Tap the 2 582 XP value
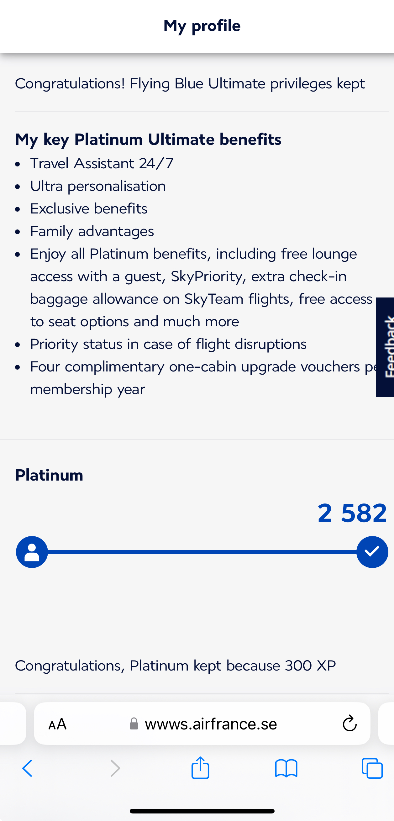 [x=352, y=513]
